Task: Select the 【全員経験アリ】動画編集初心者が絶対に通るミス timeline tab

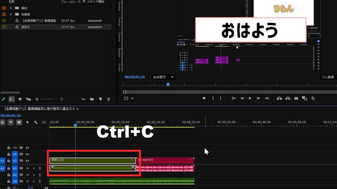Action: coord(39,109)
